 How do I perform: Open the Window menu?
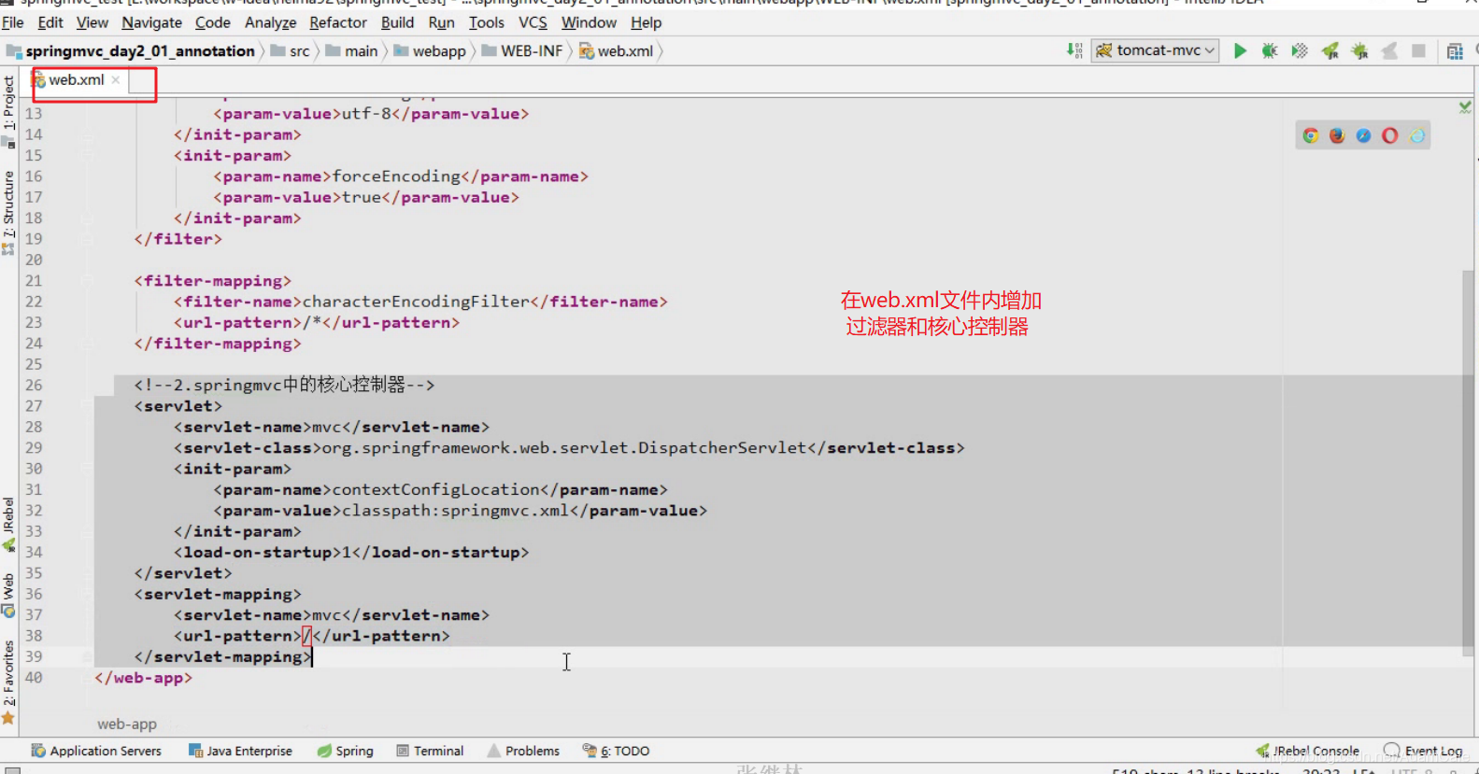pos(589,22)
